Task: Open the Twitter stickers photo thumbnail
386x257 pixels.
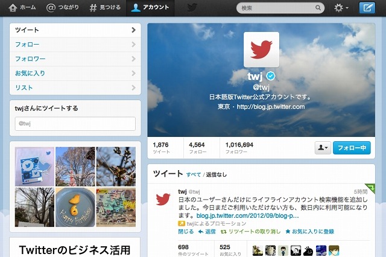Action: pyautogui.click(x=34, y=167)
